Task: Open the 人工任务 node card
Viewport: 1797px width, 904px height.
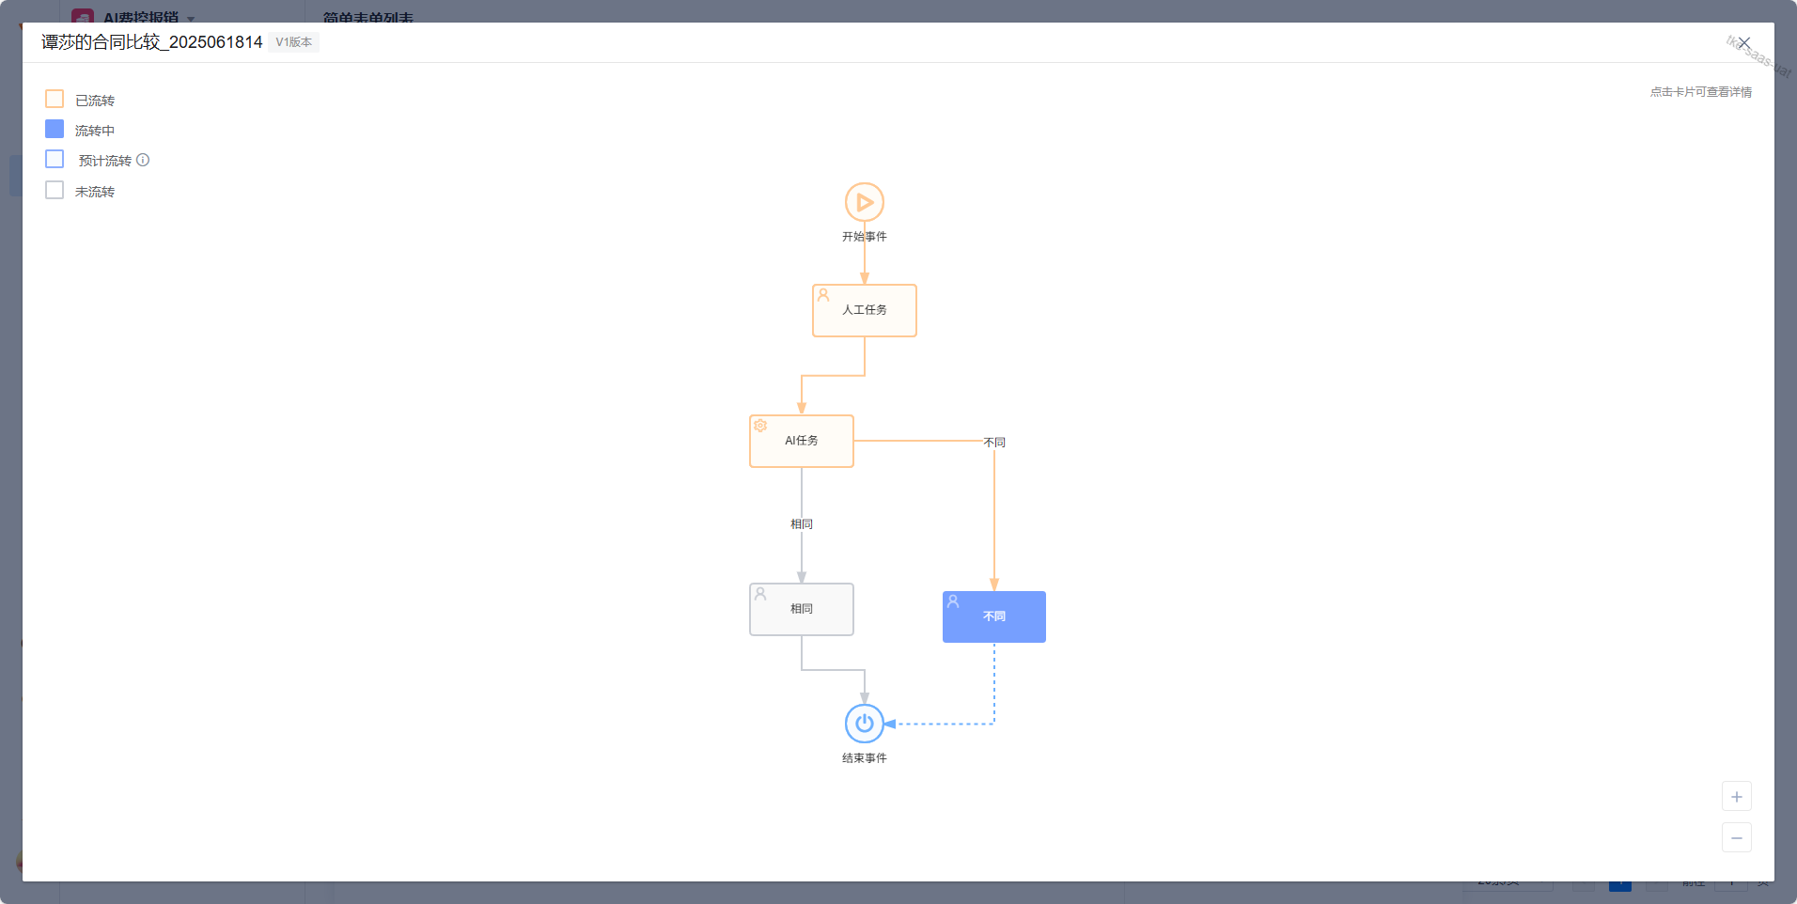Action: click(864, 311)
